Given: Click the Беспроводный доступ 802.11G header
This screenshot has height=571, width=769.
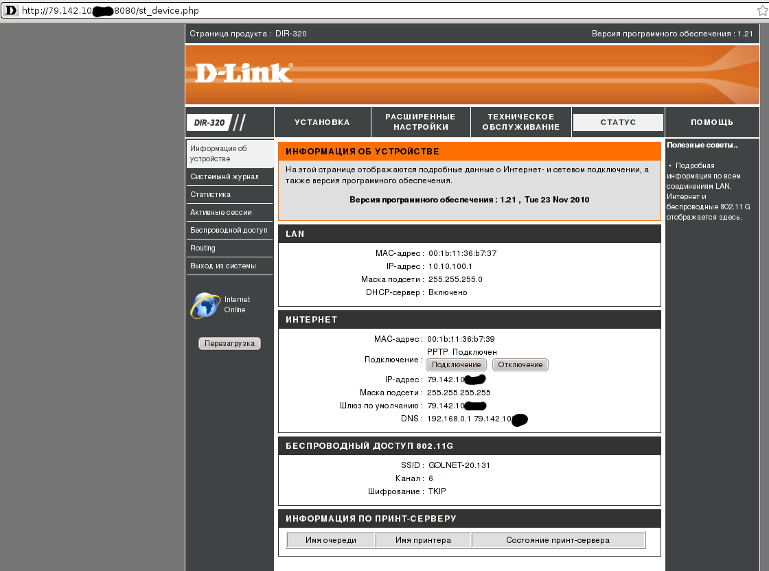Looking at the screenshot, I should 470,446.
